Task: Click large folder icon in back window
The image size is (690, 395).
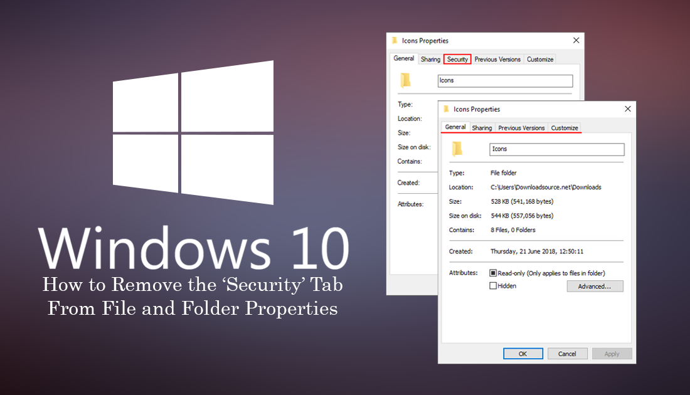Action: click(405, 80)
